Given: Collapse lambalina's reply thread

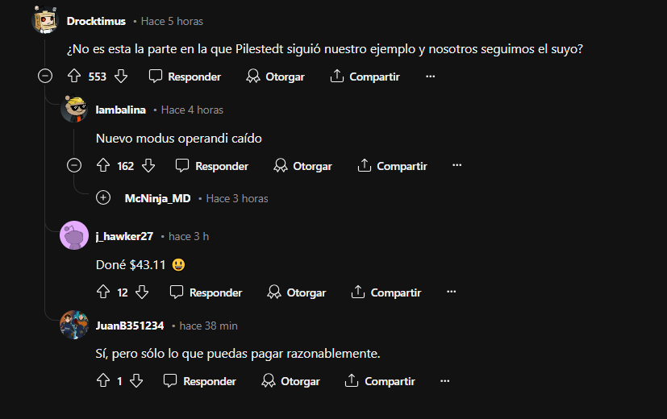Looking at the screenshot, I should click(74, 166).
